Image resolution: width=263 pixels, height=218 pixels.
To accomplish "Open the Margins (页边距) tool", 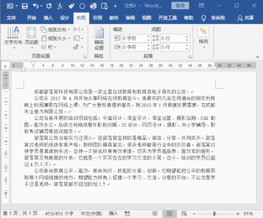I will point(32,38).
